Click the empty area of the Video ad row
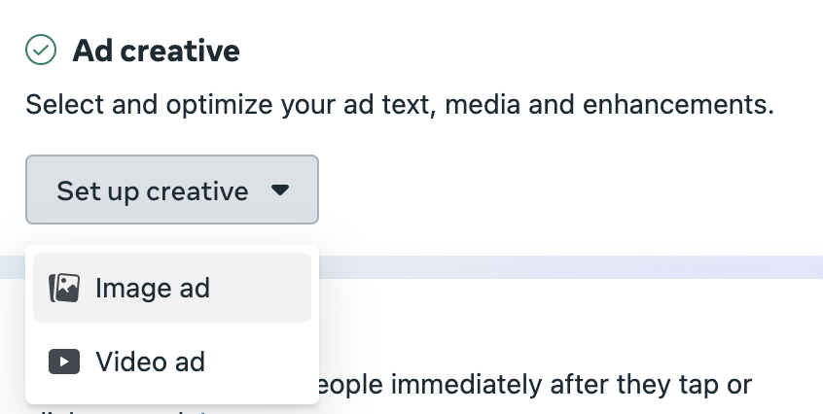 point(258,362)
